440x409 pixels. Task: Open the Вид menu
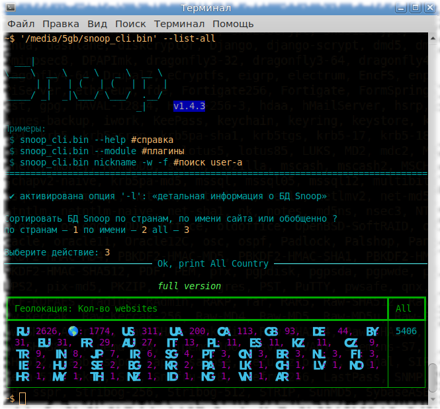click(97, 24)
